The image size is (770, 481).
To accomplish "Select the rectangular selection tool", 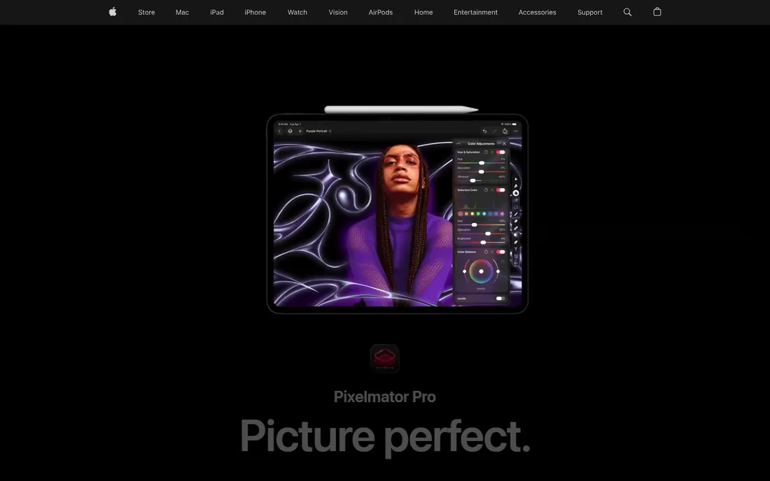I will click(x=516, y=208).
